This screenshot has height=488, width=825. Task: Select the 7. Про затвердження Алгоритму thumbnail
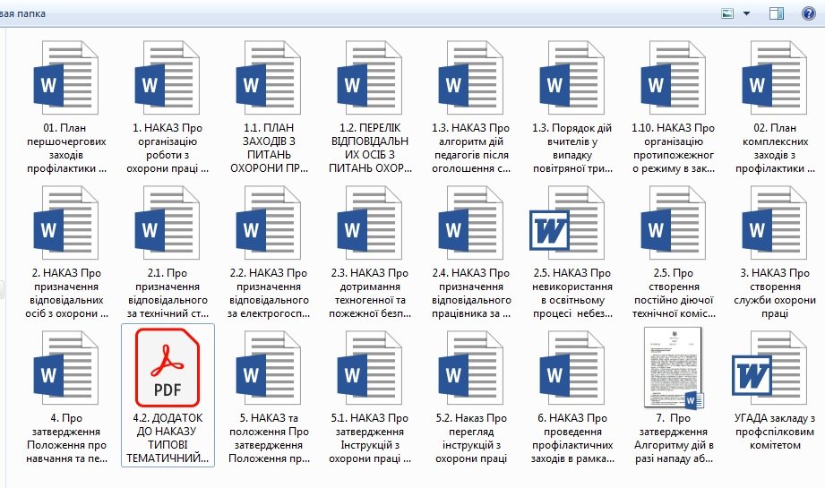pos(673,368)
